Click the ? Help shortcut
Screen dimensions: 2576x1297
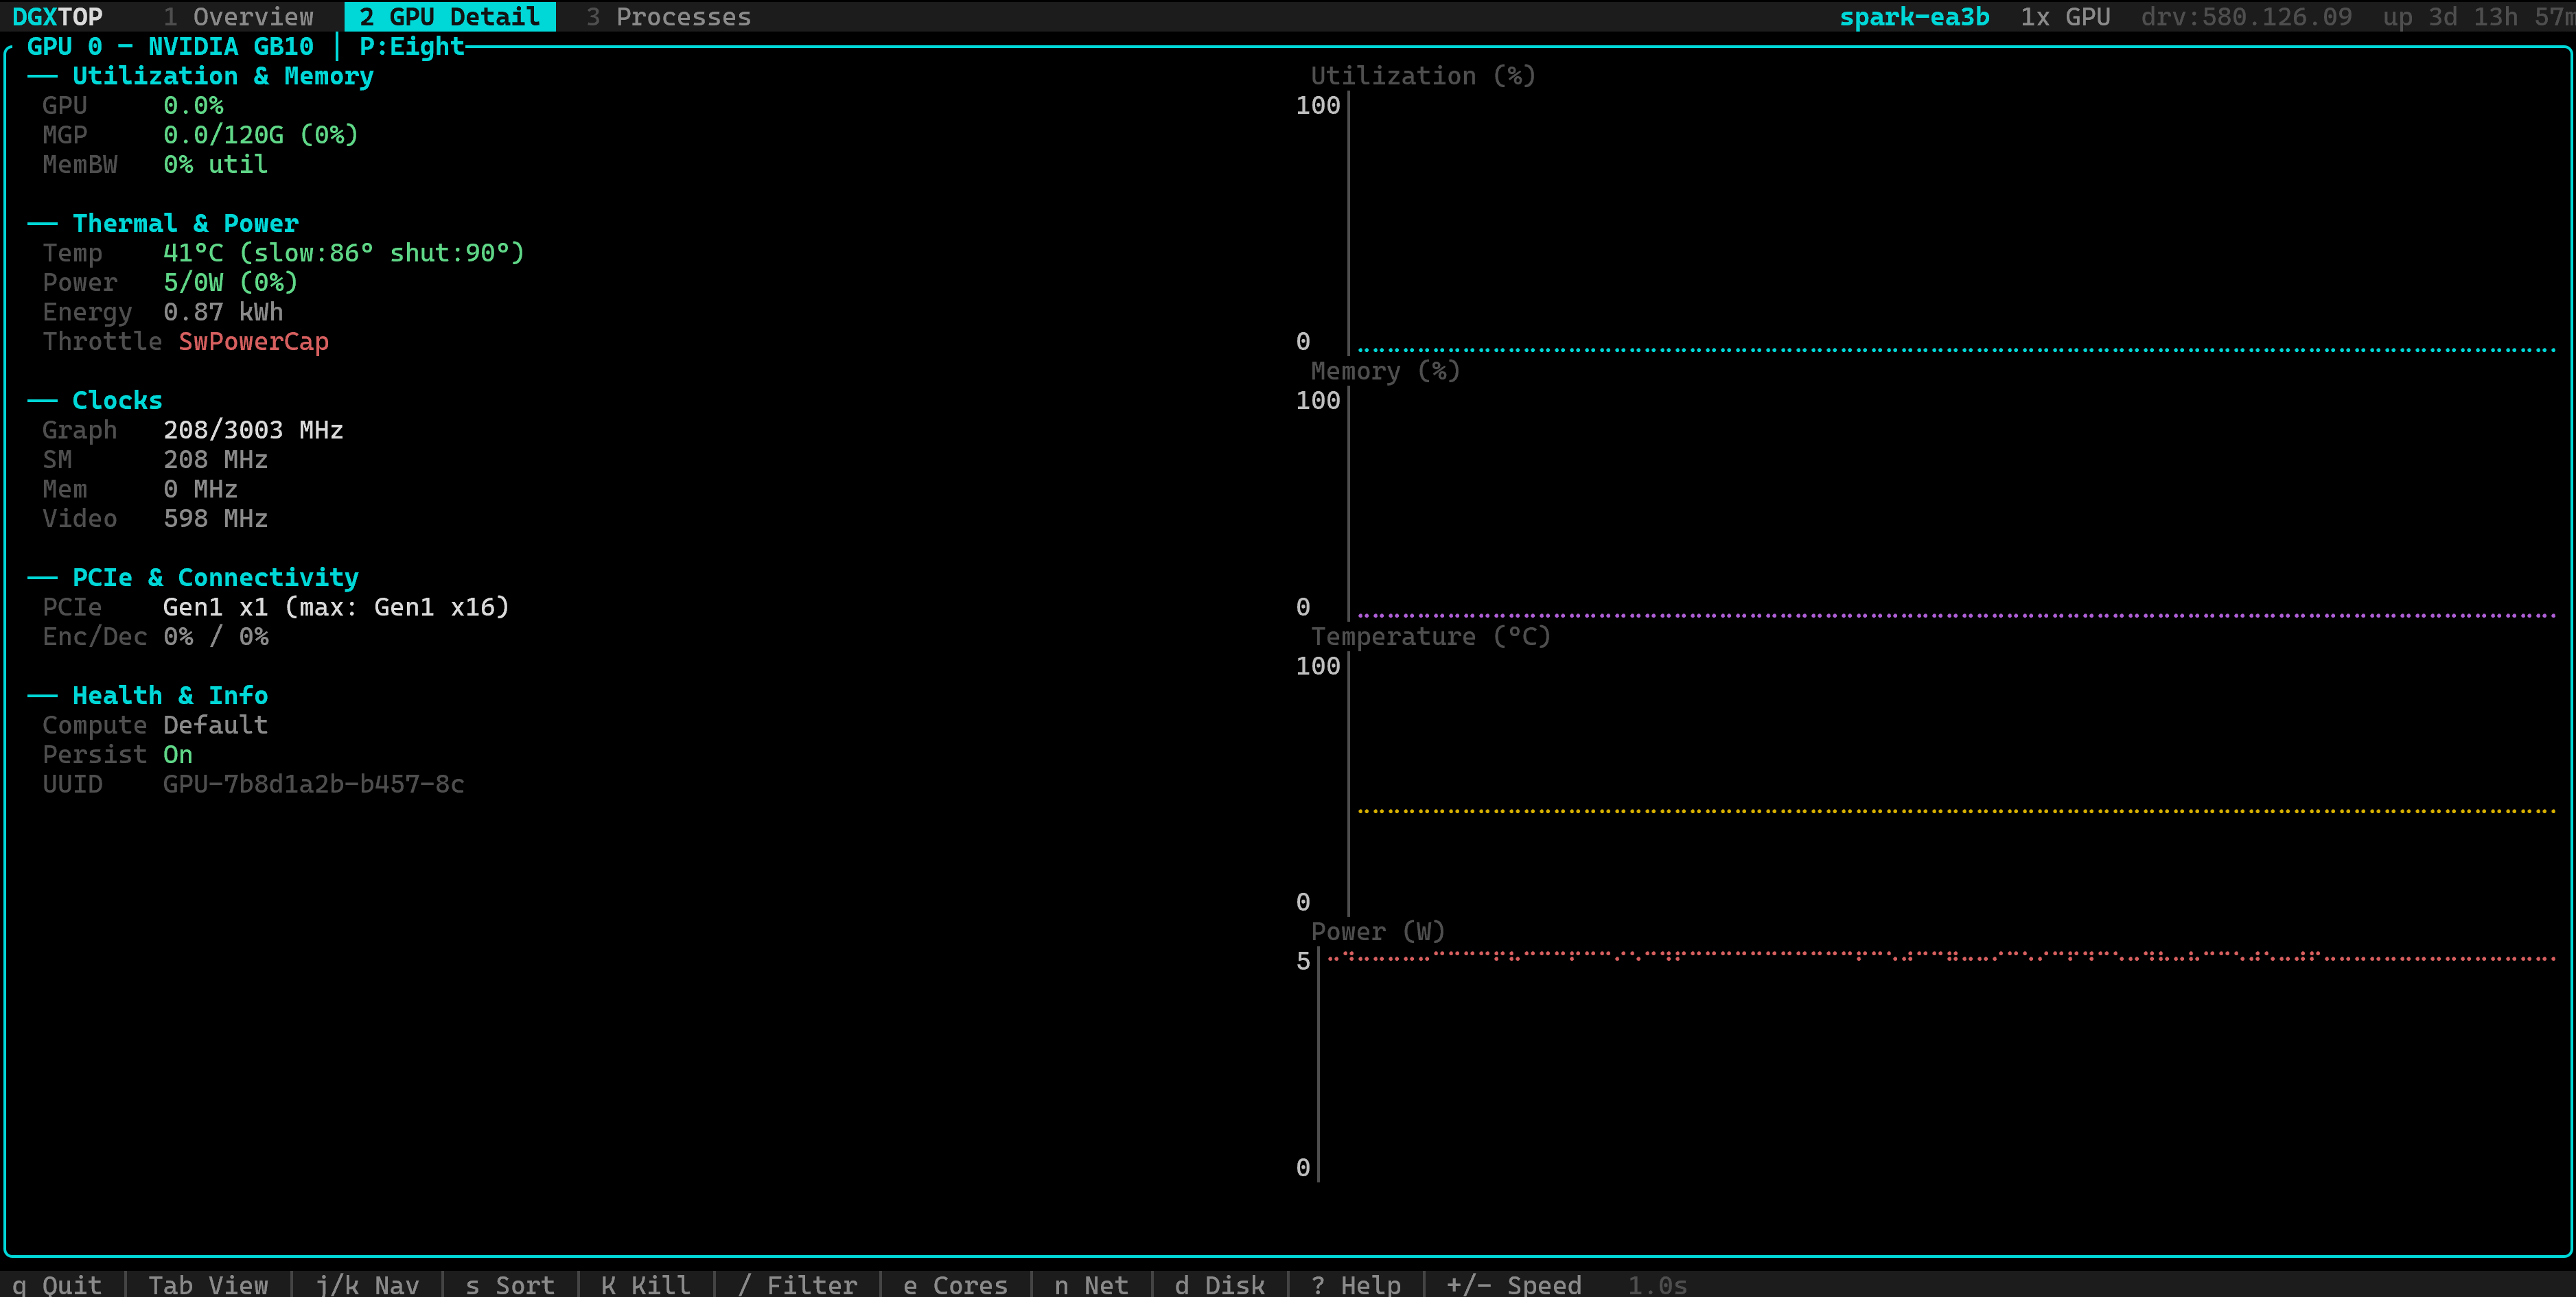(1356, 1285)
